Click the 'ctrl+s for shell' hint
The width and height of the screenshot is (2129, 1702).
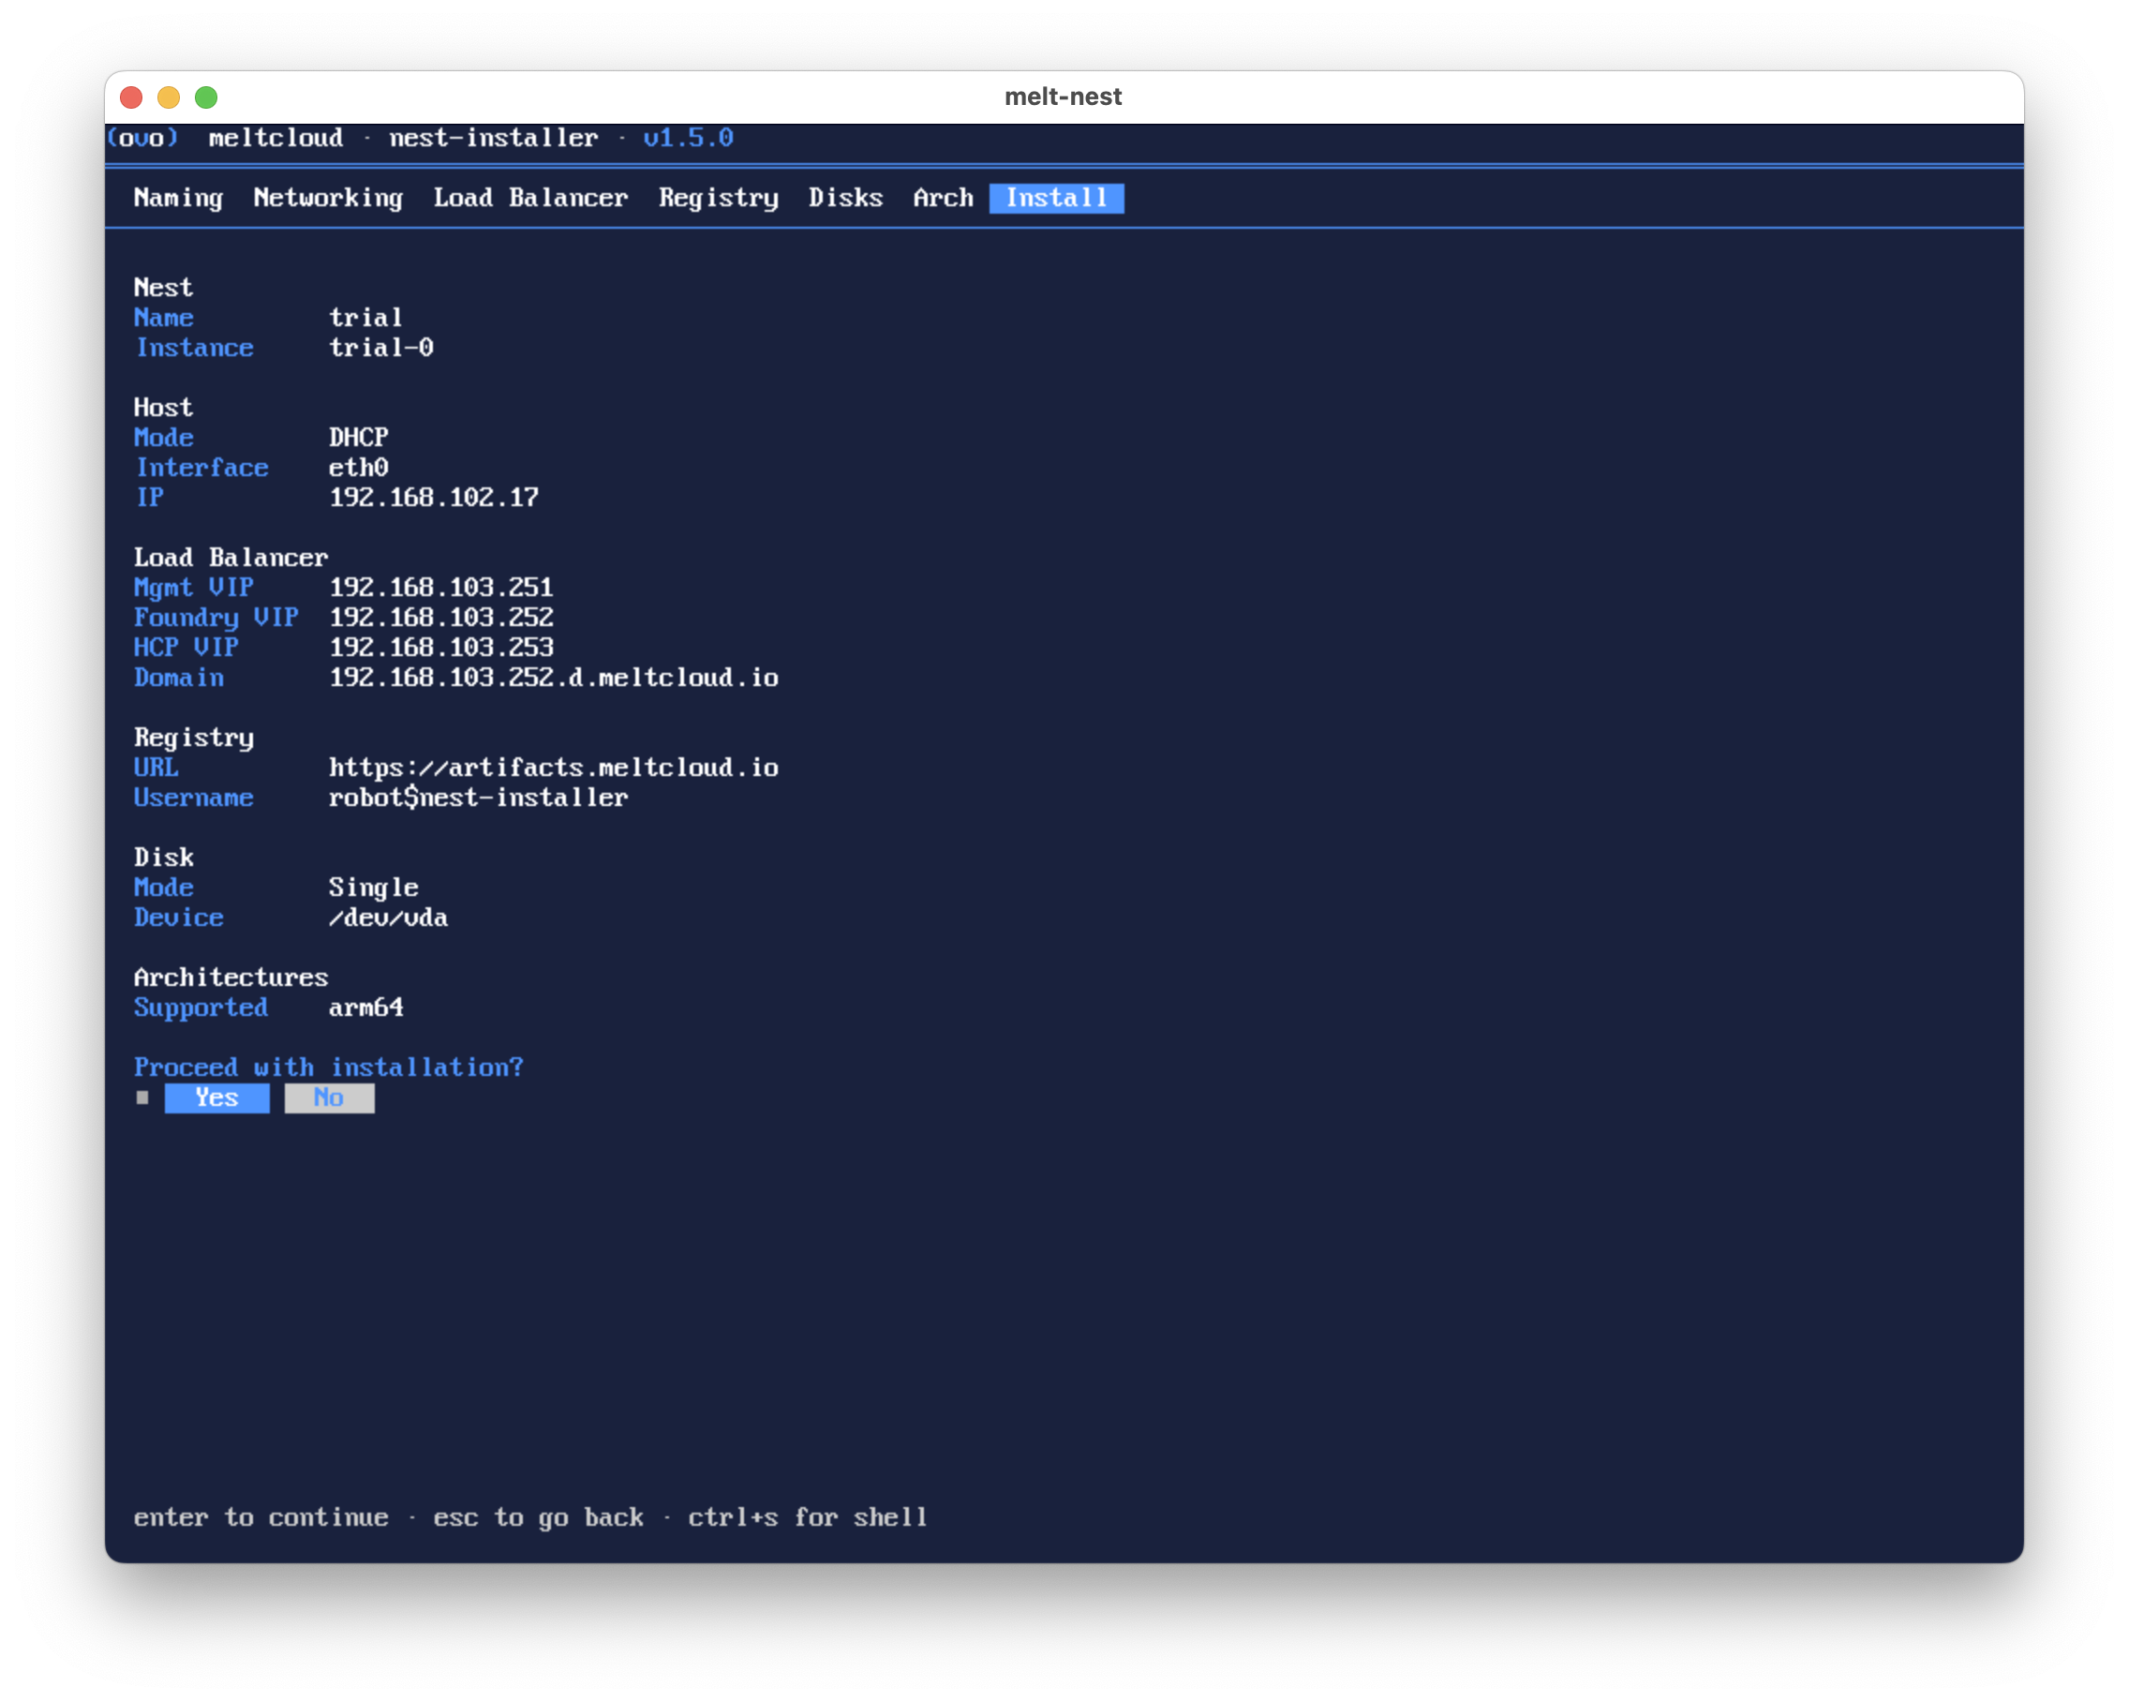click(808, 1517)
